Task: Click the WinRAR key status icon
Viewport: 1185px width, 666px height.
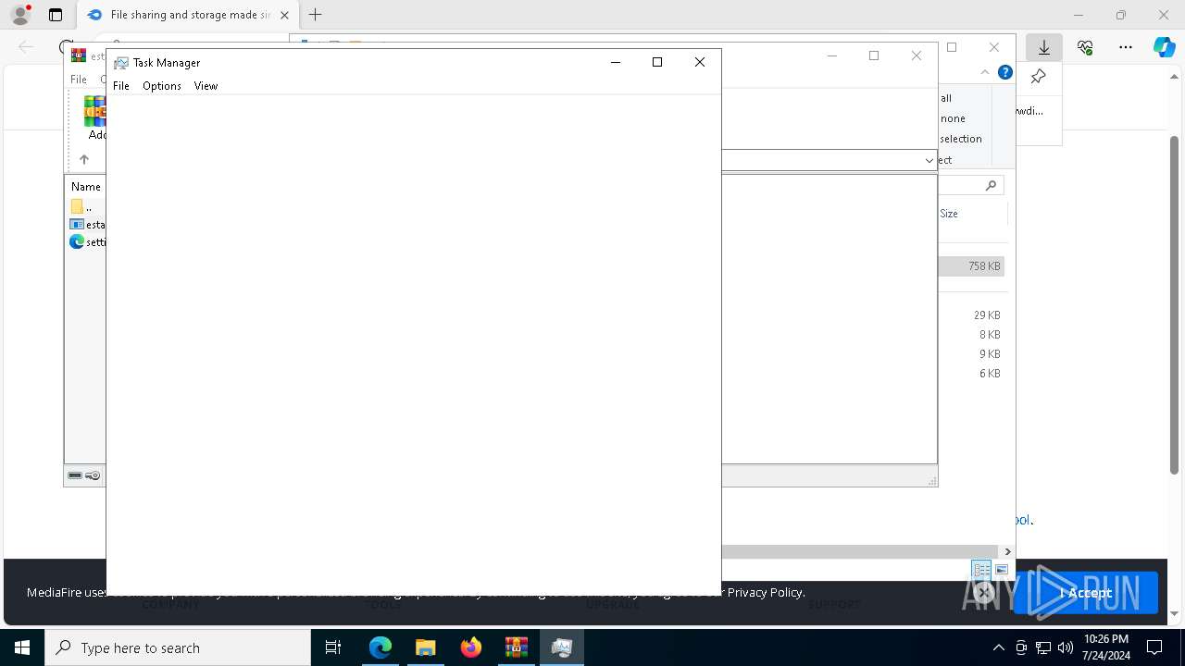Action: [93, 475]
